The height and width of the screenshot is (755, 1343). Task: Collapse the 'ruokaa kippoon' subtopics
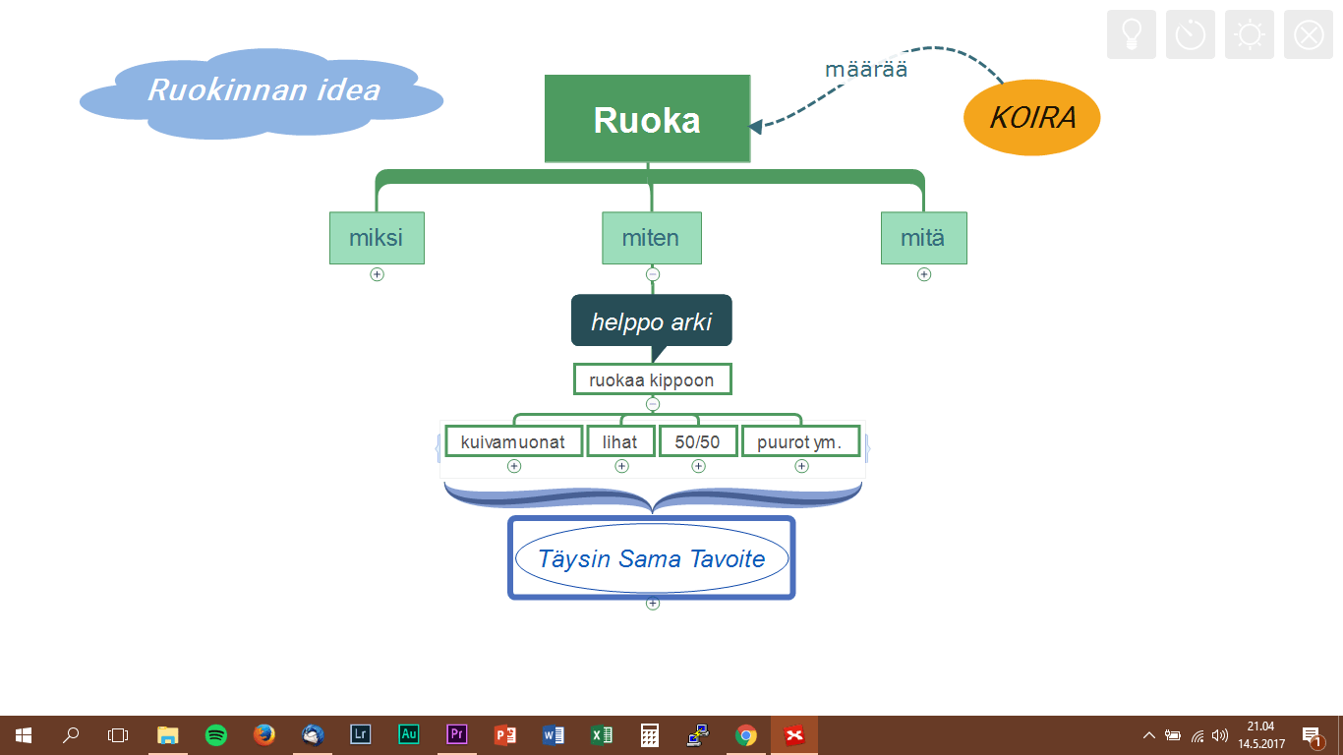[653, 404]
